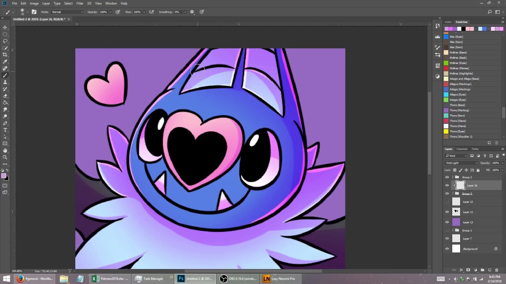
Task: Select Layer 13 purple thumbnail
Action: pyautogui.click(x=456, y=222)
